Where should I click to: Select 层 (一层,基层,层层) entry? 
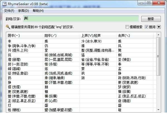58,60
